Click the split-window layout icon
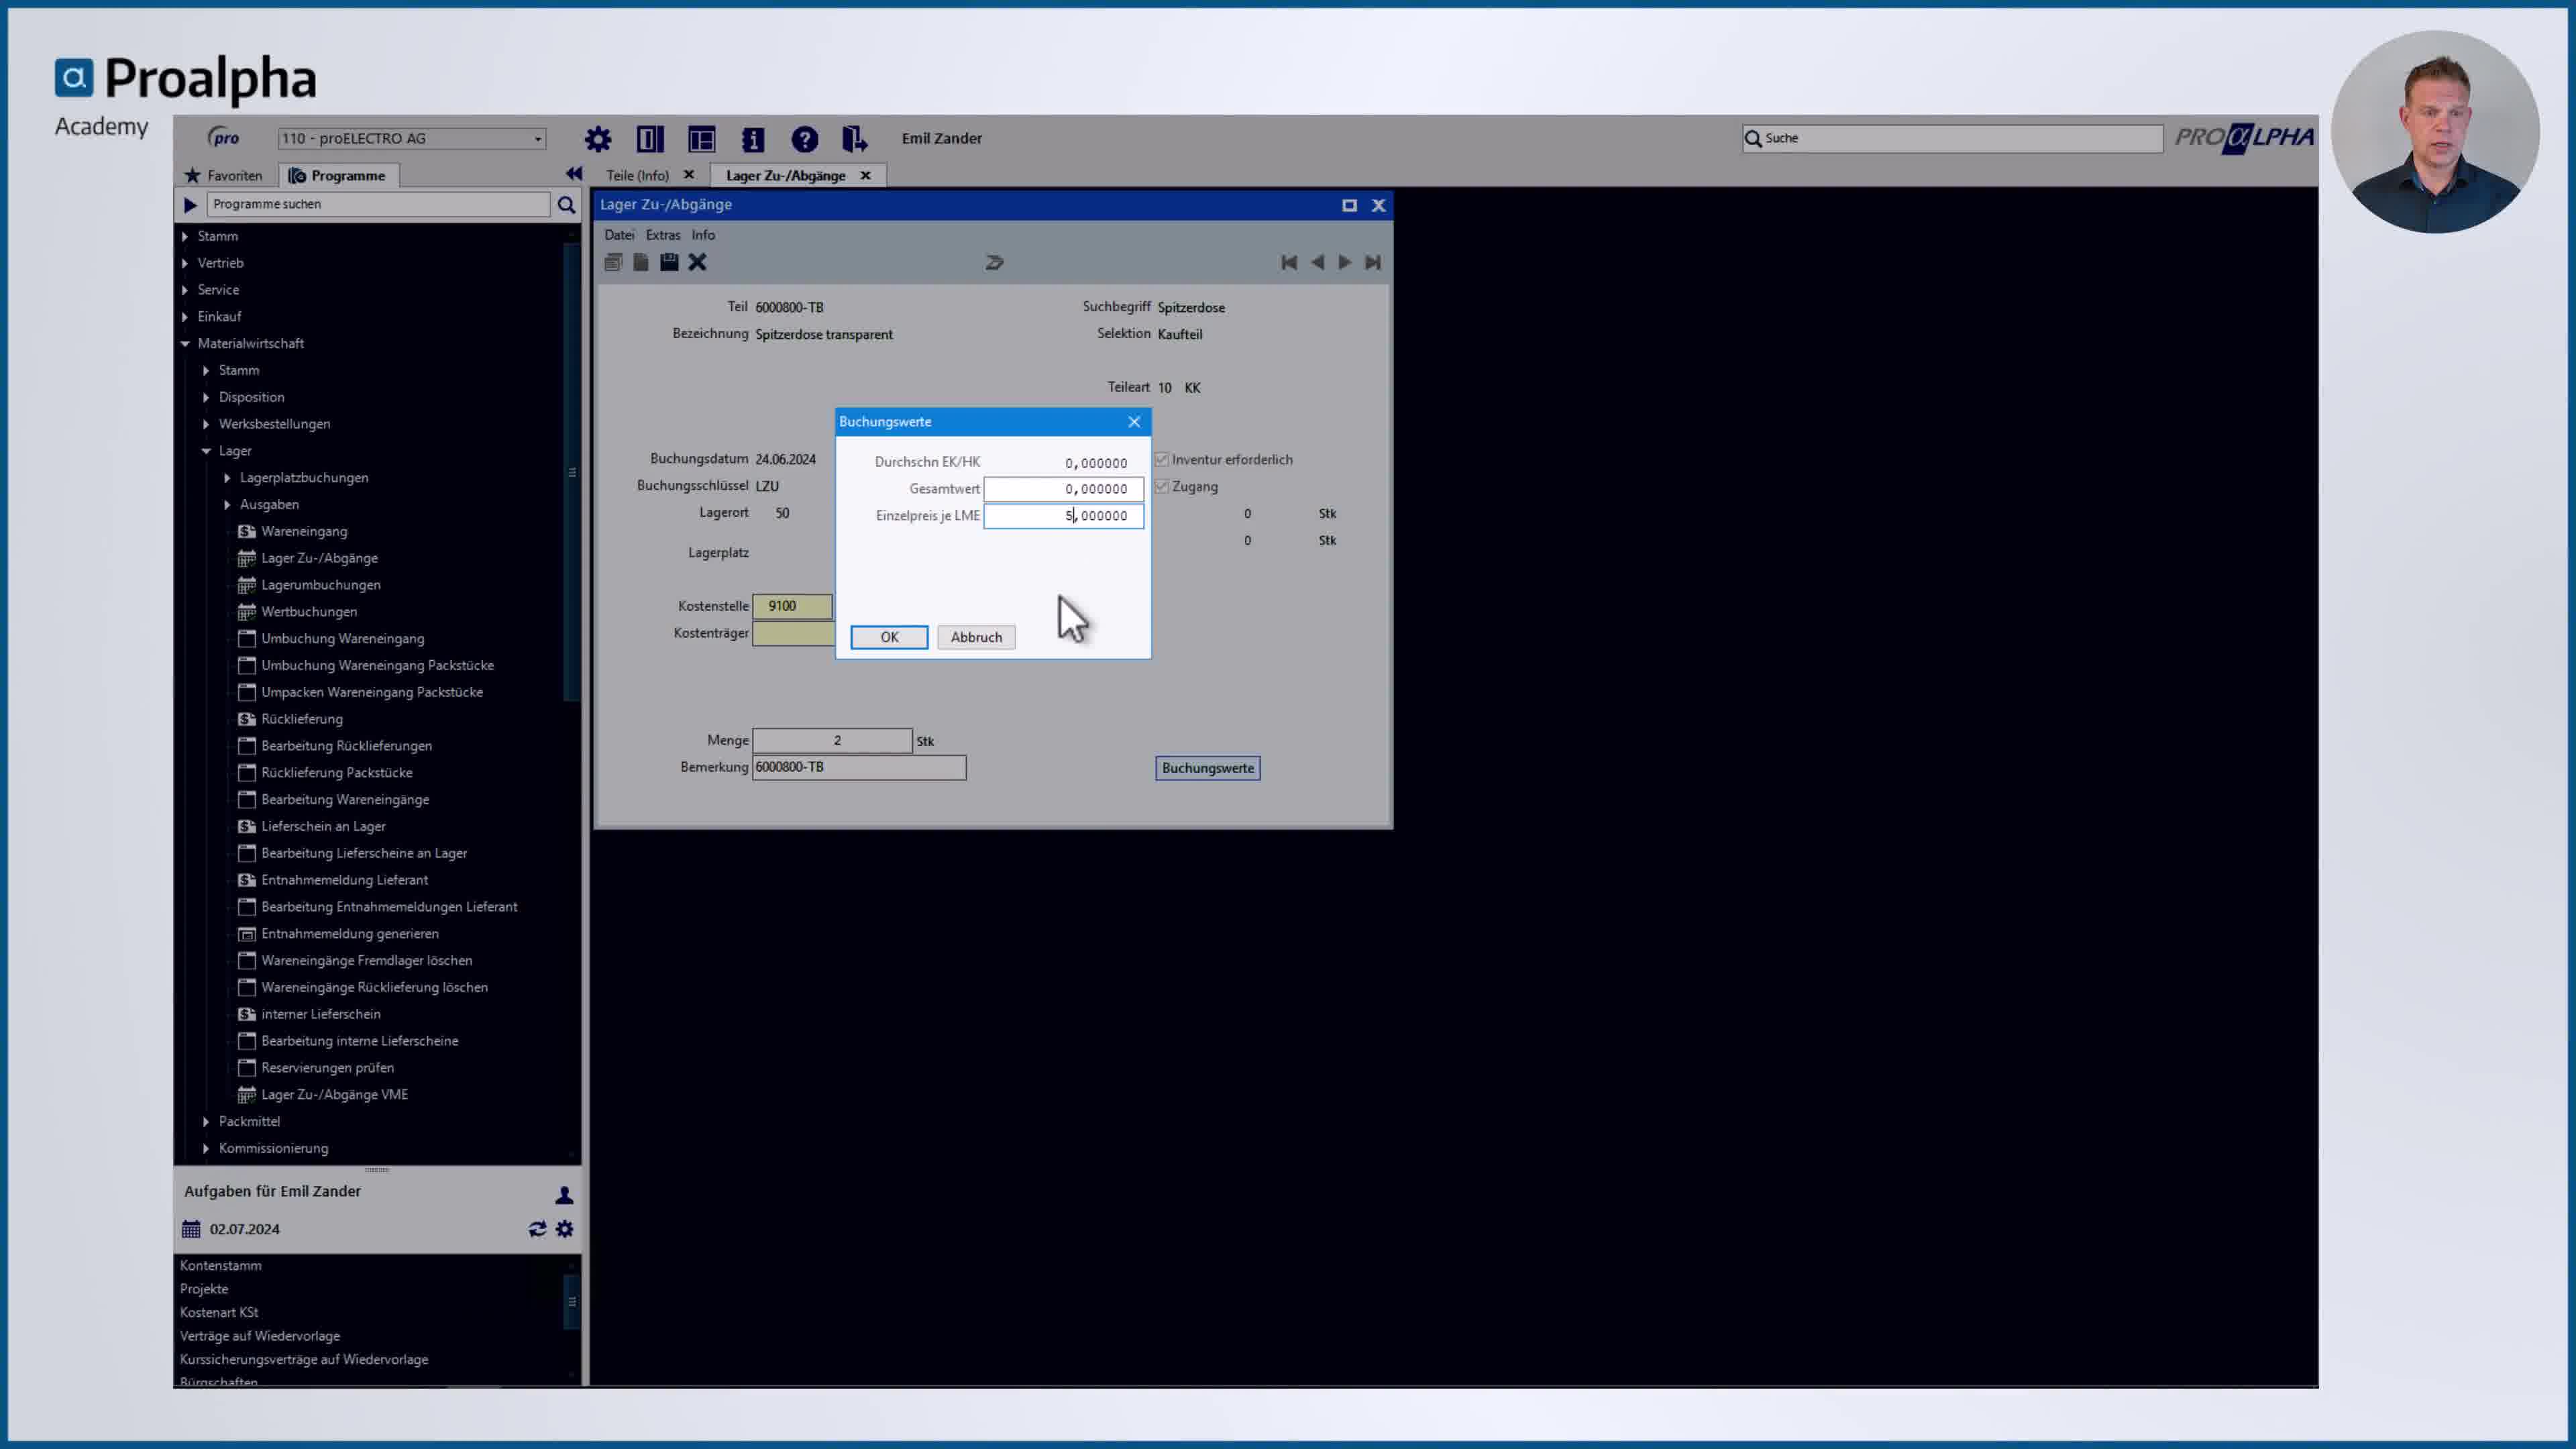 tap(650, 139)
